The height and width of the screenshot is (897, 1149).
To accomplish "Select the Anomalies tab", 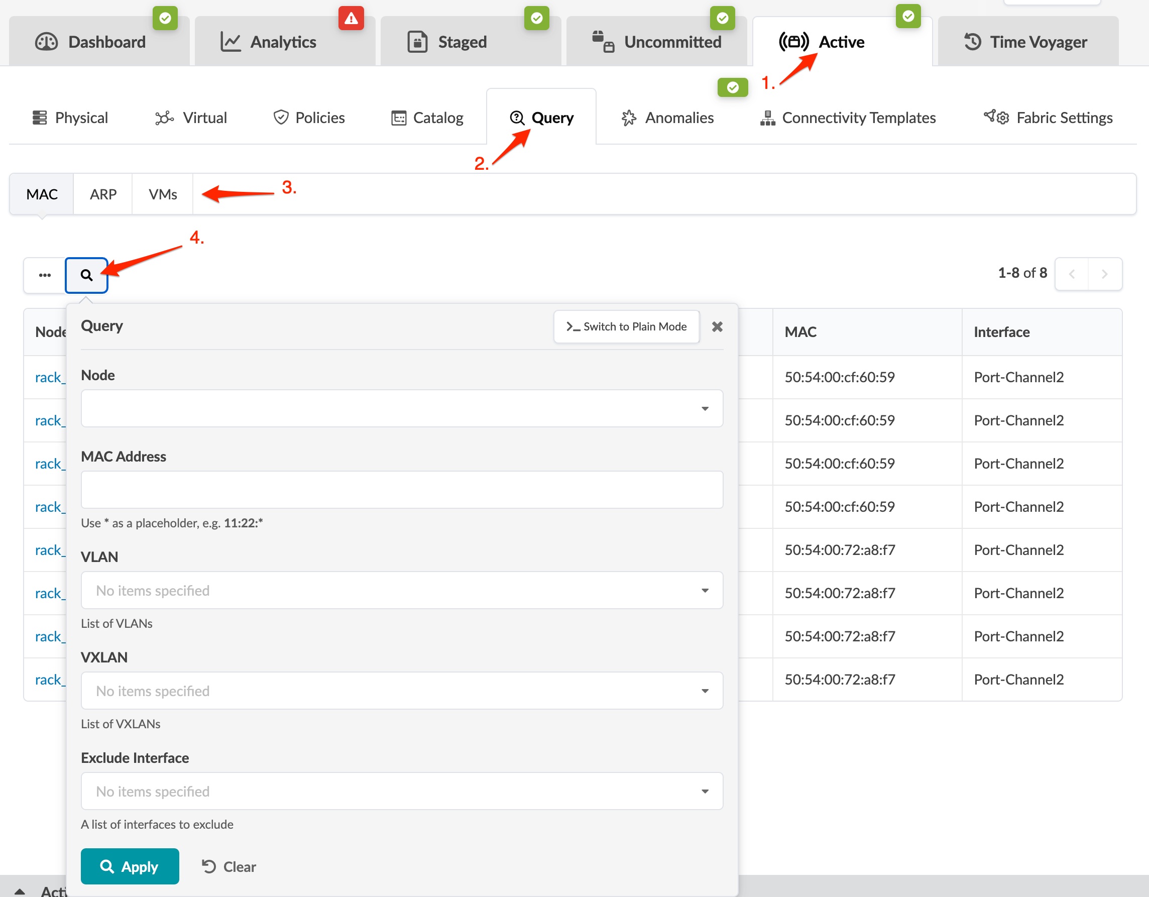I will [667, 118].
